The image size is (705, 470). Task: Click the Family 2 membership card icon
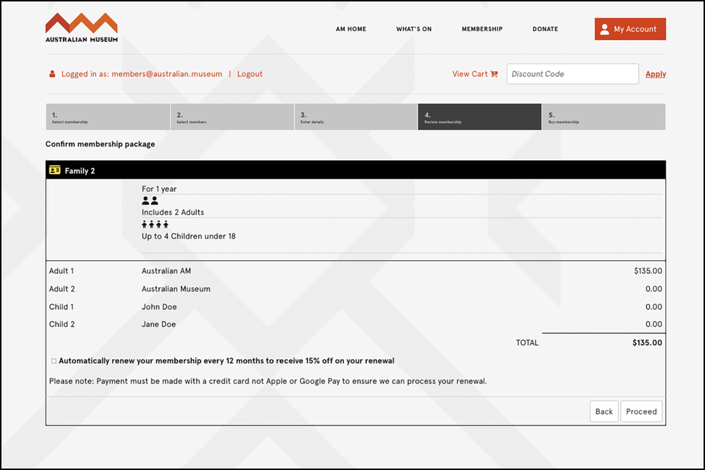(54, 170)
